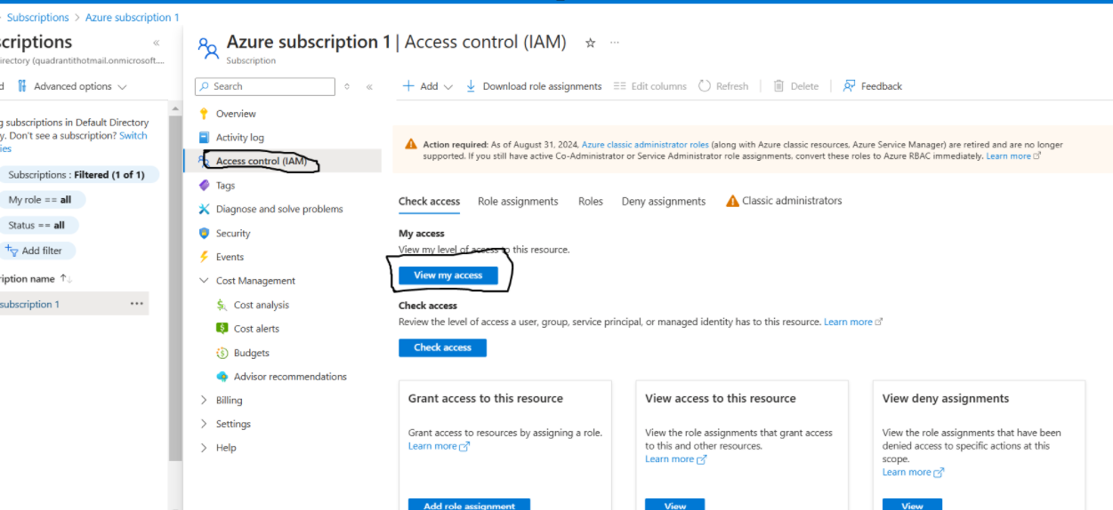Click View button under View access card
This screenshot has width=1113, height=510.
tap(675, 504)
